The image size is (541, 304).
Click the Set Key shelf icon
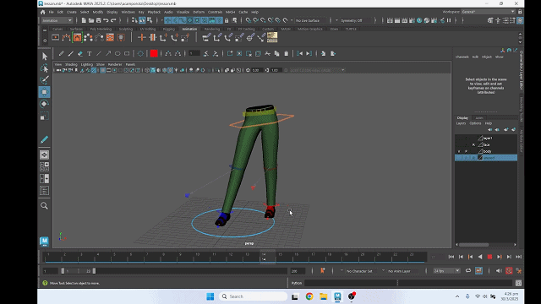point(141,37)
